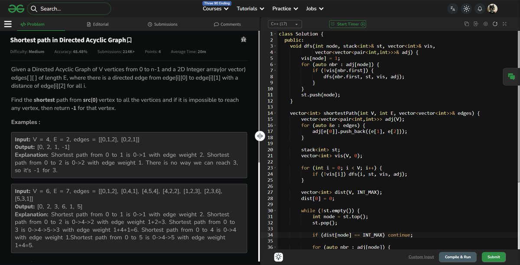Click the Difficulty: Medium label
Image resolution: width=520 pixels, height=265 pixels.
[x=27, y=52]
